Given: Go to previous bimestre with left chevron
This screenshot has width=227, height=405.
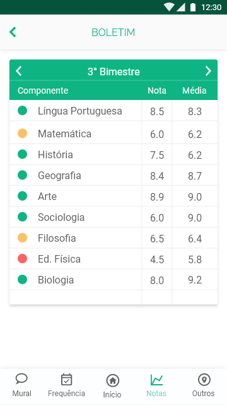Looking at the screenshot, I should pos(18,71).
